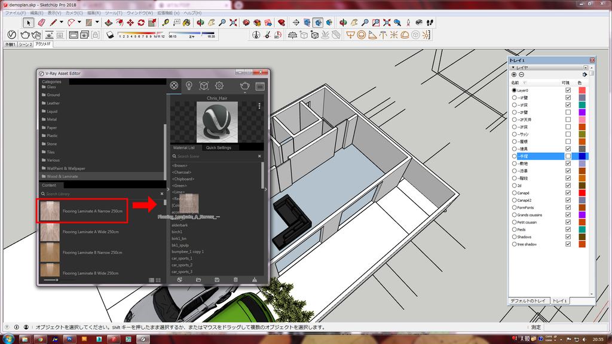Collapse the Asset Editor left library arrow
The width and height of the screenshot is (612, 344).
point(168,189)
